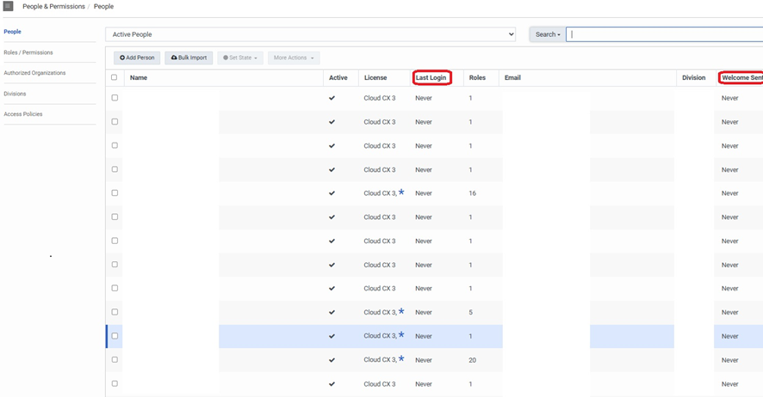Open the main menu hamburger icon
The image size is (763, 397).
(9, 6)
